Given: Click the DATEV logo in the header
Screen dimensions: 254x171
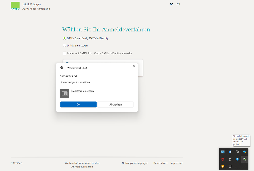Looking at the screenshot, I should pyautogui.click(x=15, y=6).
